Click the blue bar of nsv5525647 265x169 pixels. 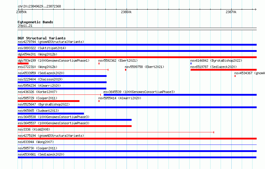pos(137,107)
